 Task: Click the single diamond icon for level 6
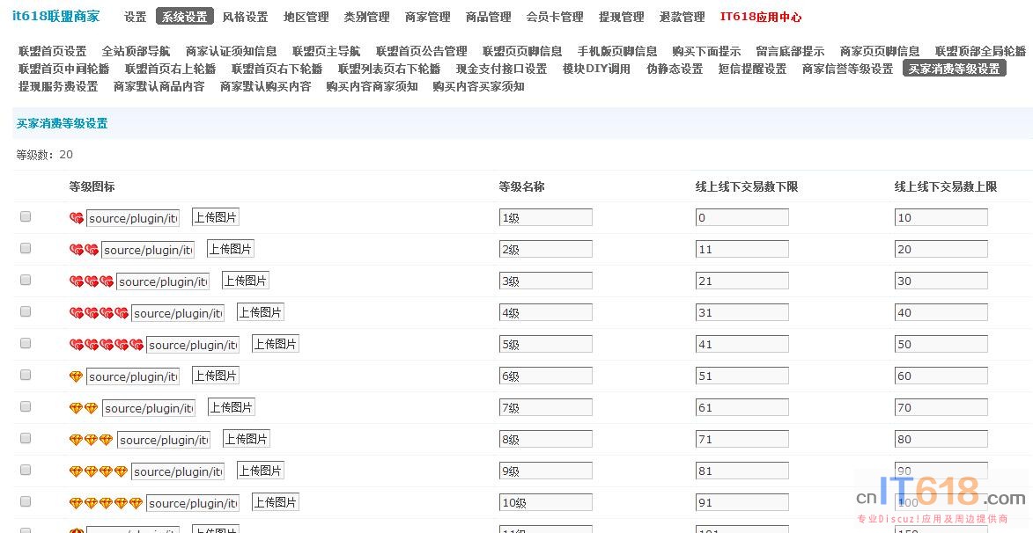77,376
